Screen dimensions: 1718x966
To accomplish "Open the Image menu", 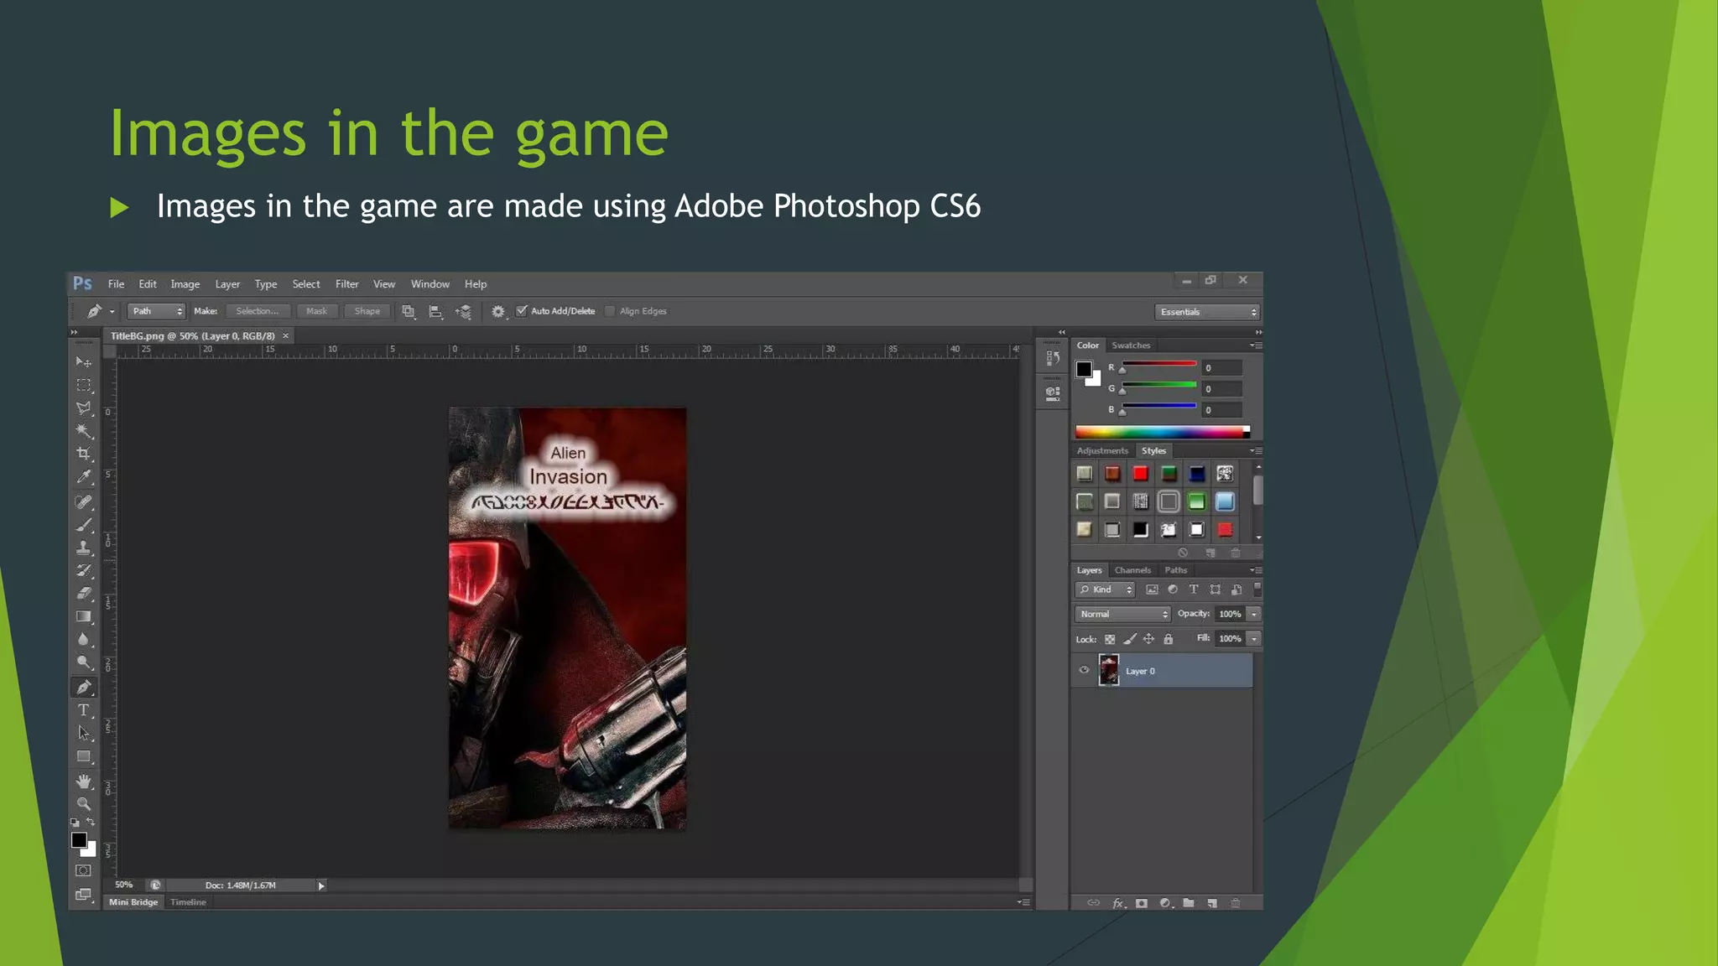I will (x=185, y=284).
